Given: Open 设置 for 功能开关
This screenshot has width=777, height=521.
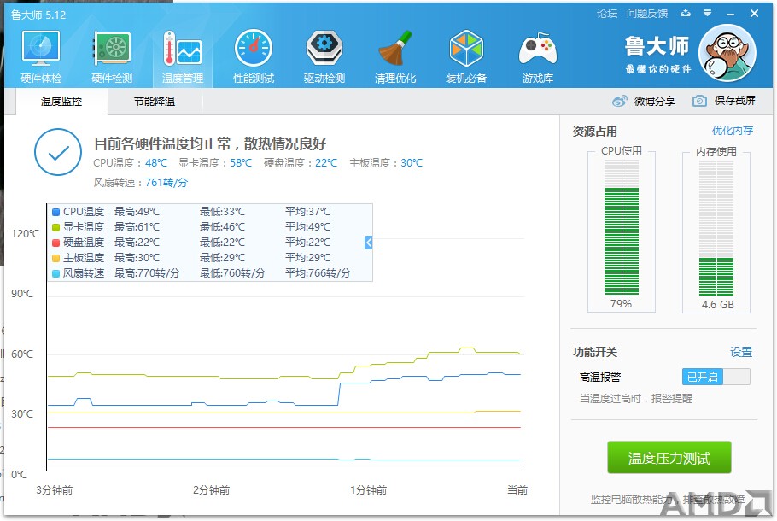Looking at the screenshot, I should coord(741,352).
